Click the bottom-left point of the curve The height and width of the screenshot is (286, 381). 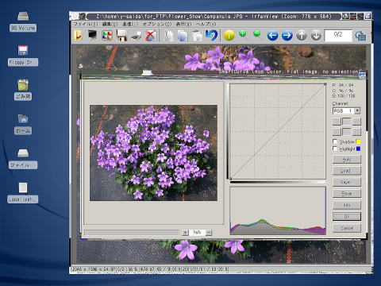(x=230, y=179)
